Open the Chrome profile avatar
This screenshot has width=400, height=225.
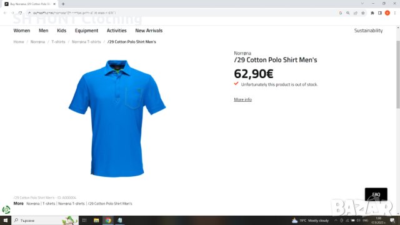tap(387, 12)
